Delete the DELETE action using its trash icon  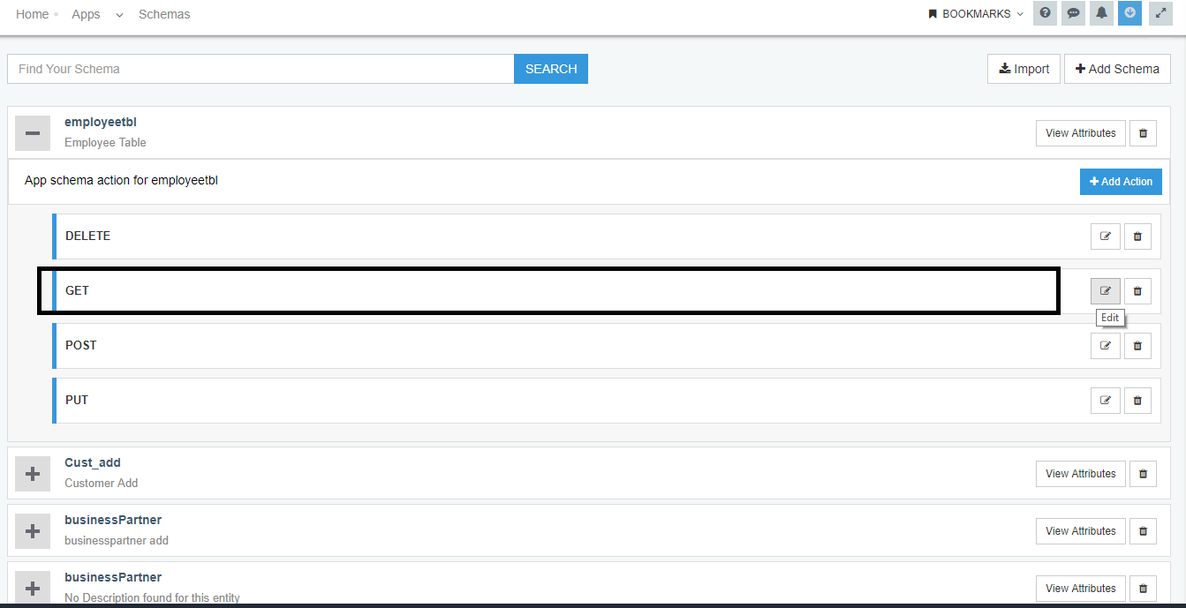click(1137, 236)
